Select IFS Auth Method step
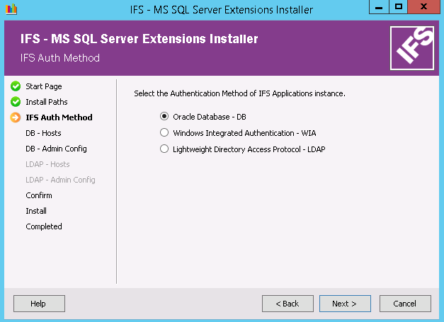 (59, 117)
